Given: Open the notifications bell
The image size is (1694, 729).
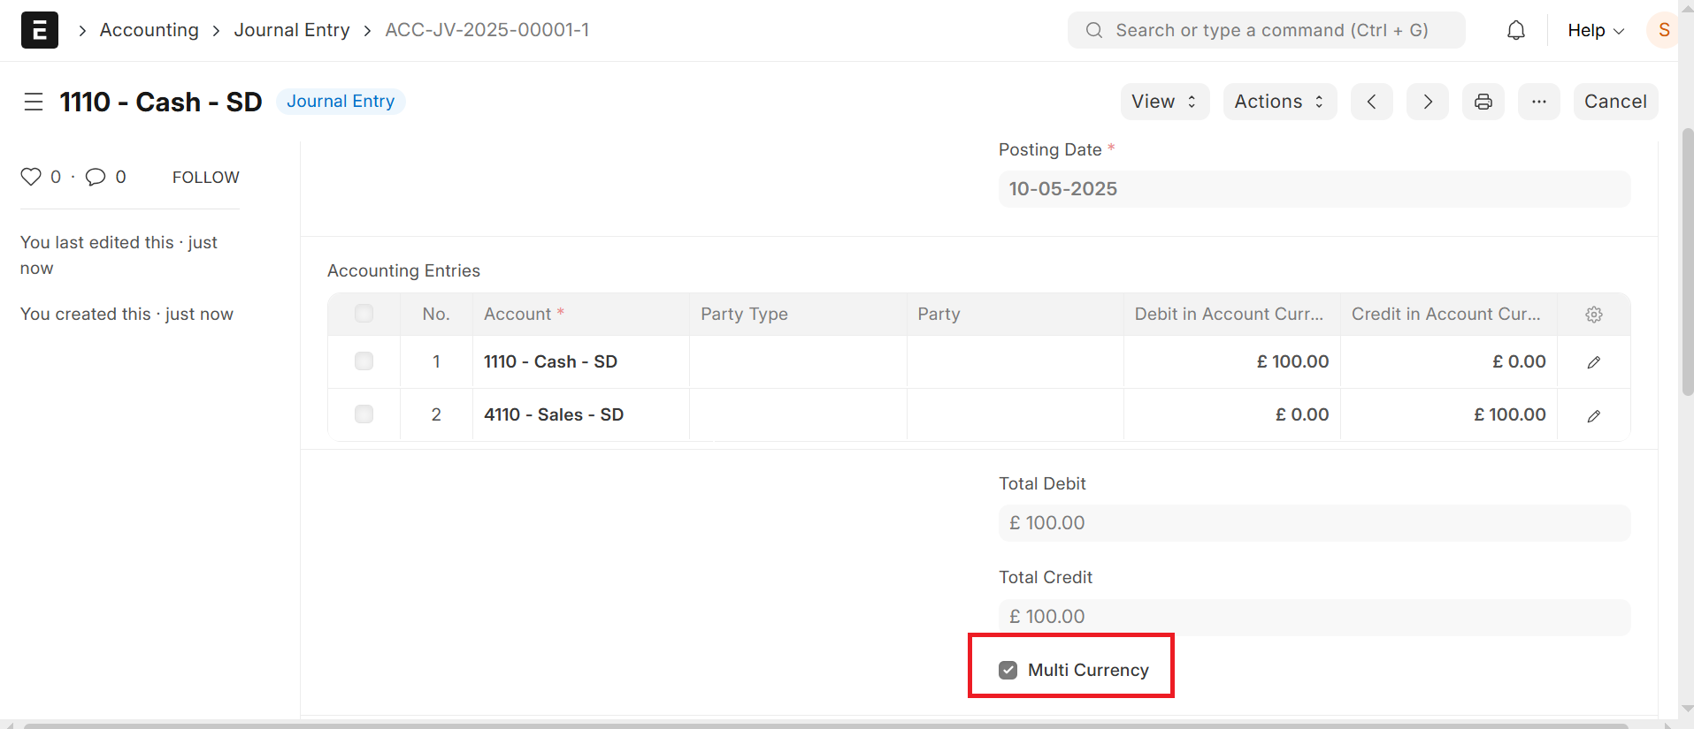Looking at the screenshot, I should click(1515, 30).
